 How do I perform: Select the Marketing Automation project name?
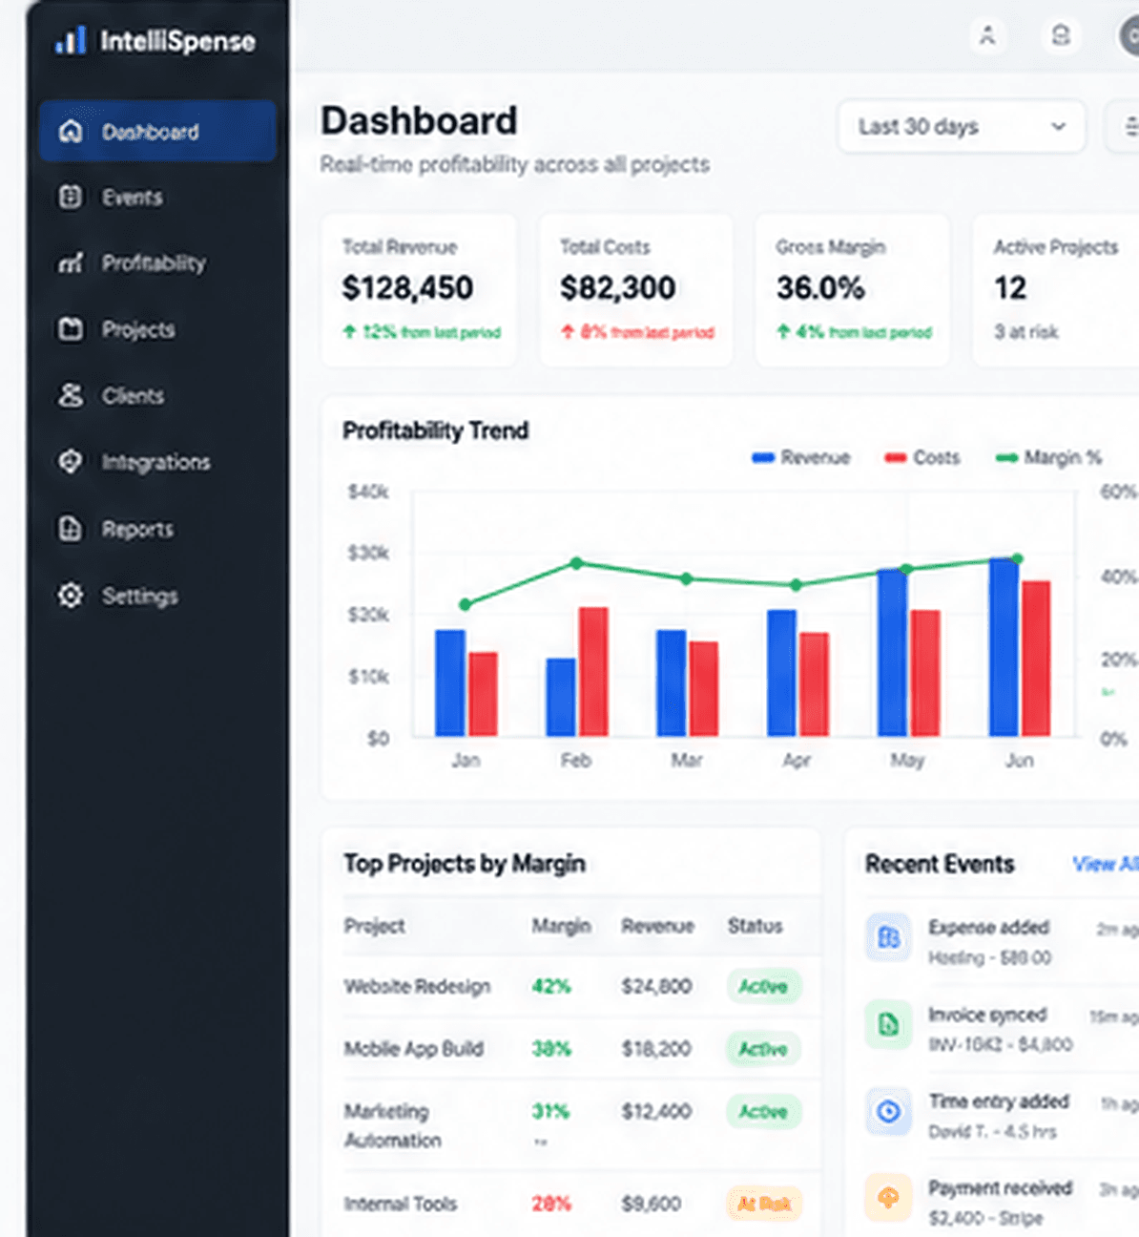tap(393, 1125)
